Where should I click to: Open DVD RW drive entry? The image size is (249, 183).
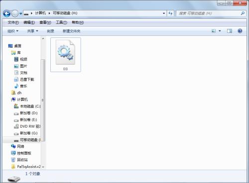tap(30, 126)
